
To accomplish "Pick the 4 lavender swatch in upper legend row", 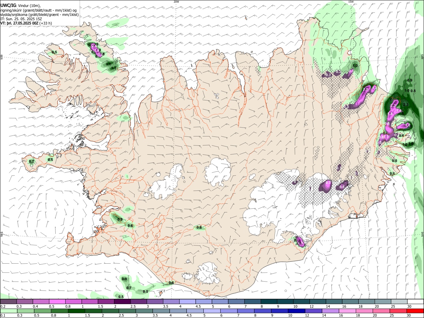I will click(x=187, y=302).
